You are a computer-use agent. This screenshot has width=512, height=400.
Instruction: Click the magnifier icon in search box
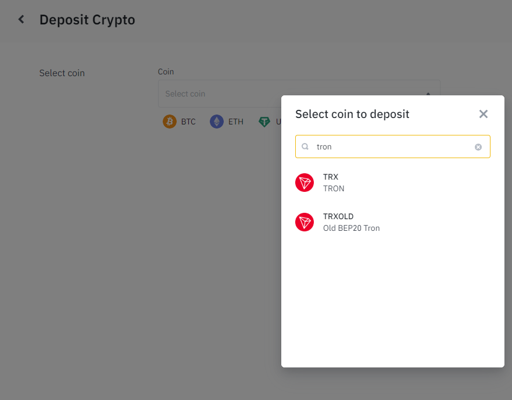point(305,147)
